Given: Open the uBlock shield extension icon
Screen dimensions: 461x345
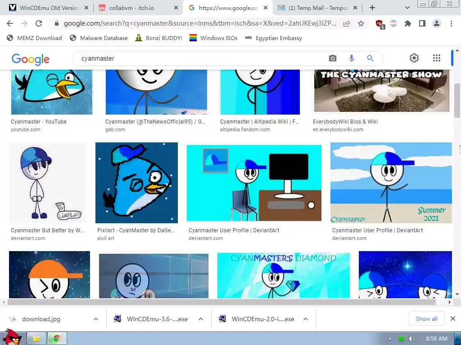Looking at the screenshot, I should [x=380, y=24].
